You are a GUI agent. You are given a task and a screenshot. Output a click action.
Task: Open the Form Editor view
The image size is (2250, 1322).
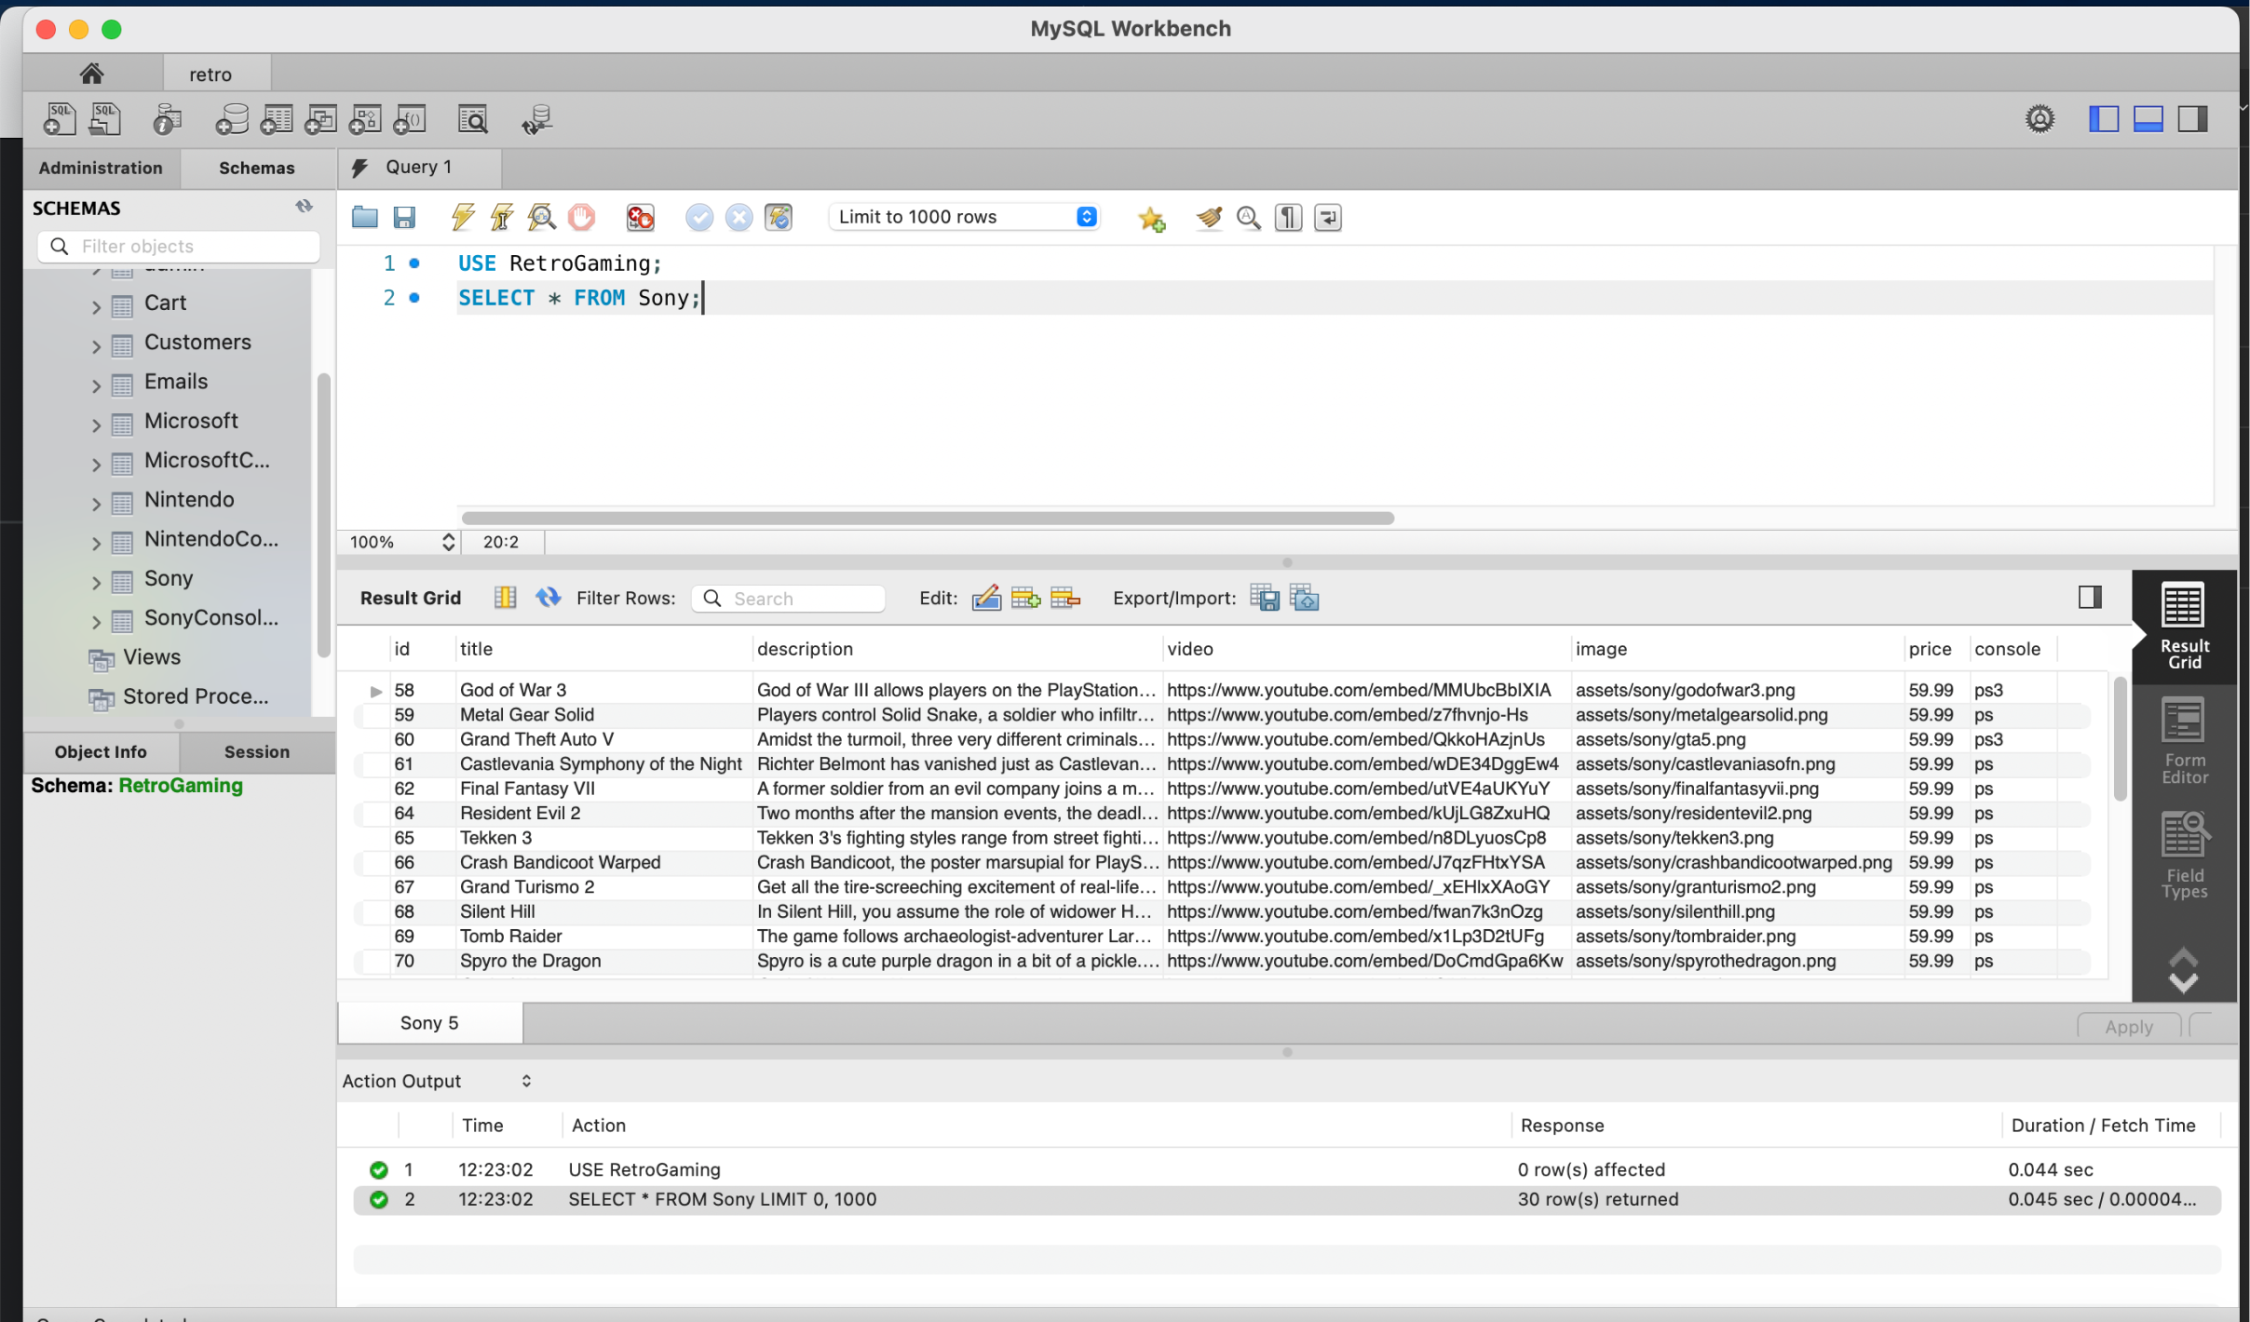coord(2185,742)
